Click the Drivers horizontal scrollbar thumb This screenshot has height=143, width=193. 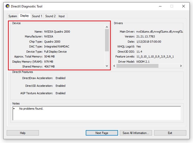coord(137,66)
